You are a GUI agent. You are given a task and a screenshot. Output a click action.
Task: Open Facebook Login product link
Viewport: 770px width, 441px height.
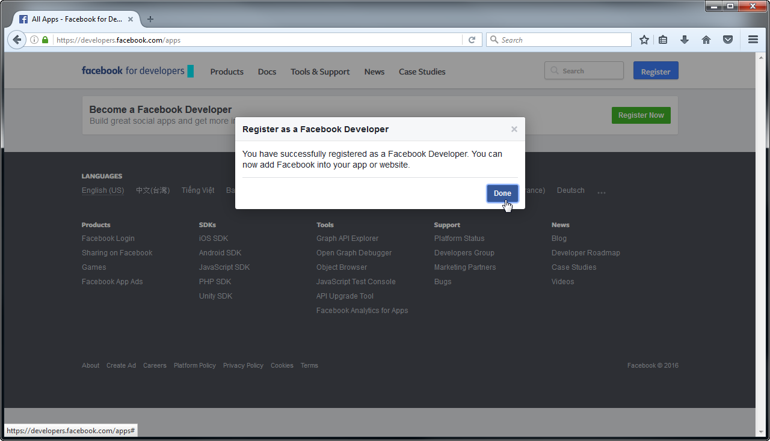(108, 239)
